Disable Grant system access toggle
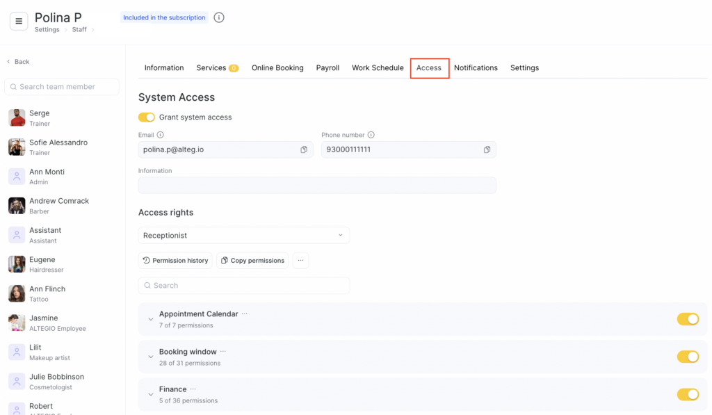Image resolution: width=712 pixels, height=415 pixels. [147, 117]
